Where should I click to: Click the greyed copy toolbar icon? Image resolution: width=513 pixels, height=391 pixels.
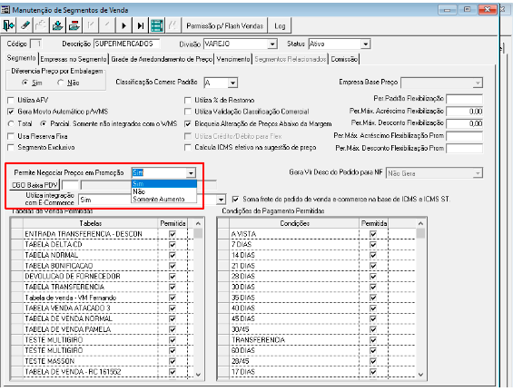(41, 25)
